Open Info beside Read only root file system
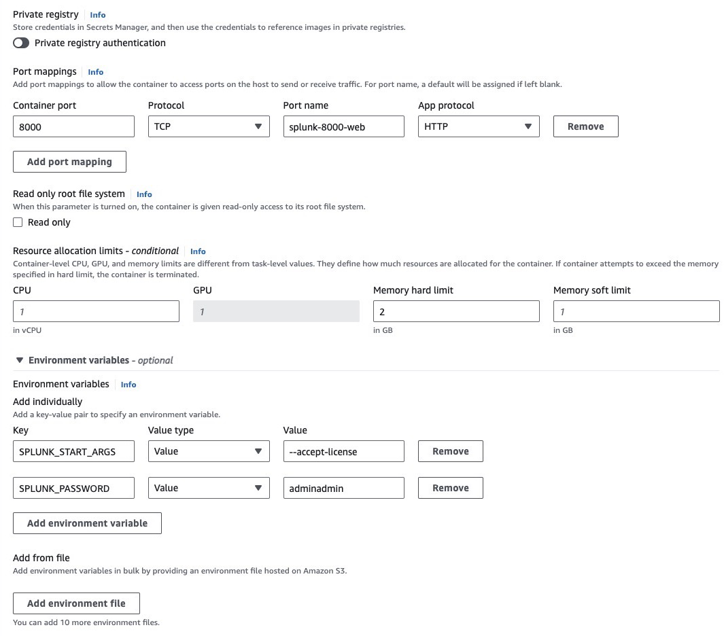The height and width of the screenshot is (636, 724). (144, 194)
